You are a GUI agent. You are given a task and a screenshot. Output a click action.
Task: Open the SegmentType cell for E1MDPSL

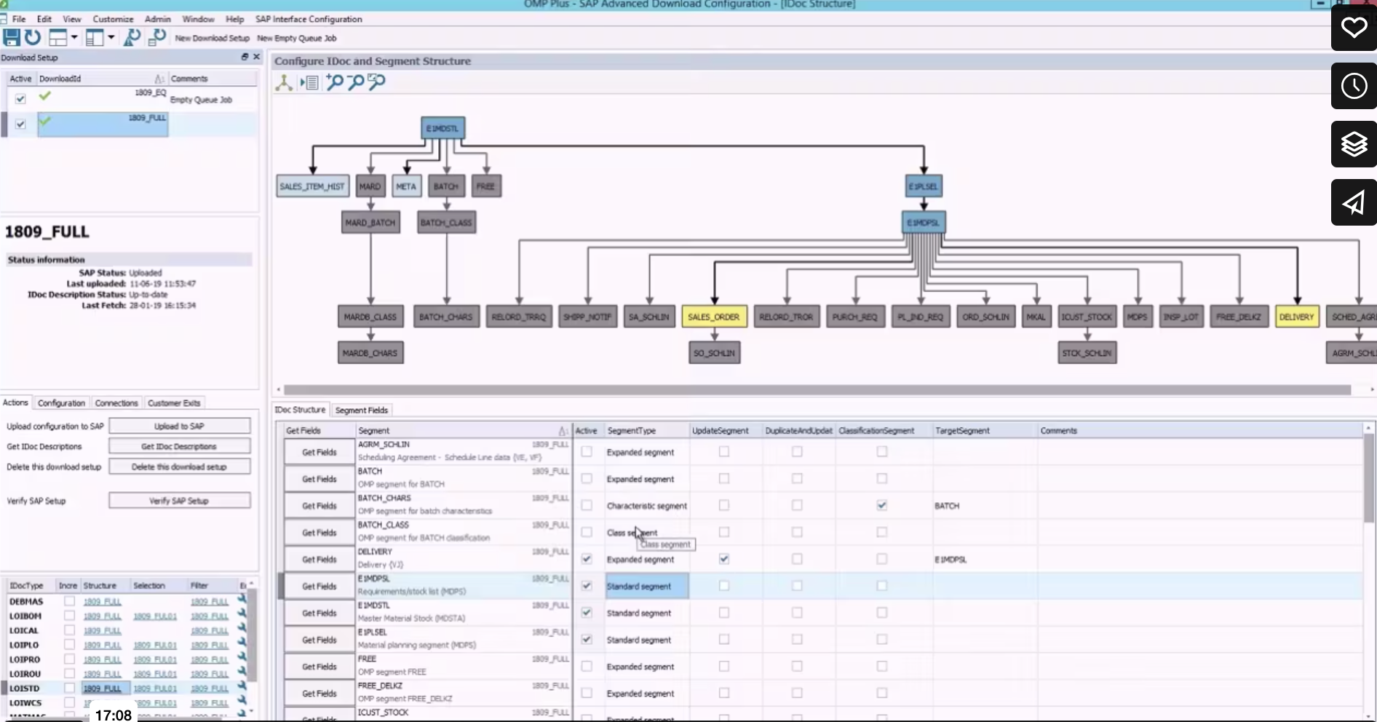(x=646, y=586)
